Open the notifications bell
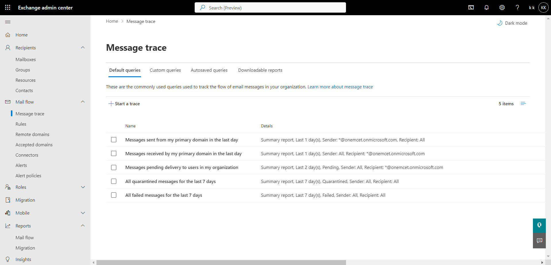Viewport: 551px width, 265px height. tap(486, 7)
